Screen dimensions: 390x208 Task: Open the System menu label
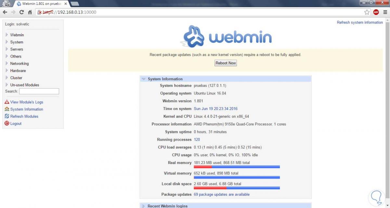tap(17, 42)
